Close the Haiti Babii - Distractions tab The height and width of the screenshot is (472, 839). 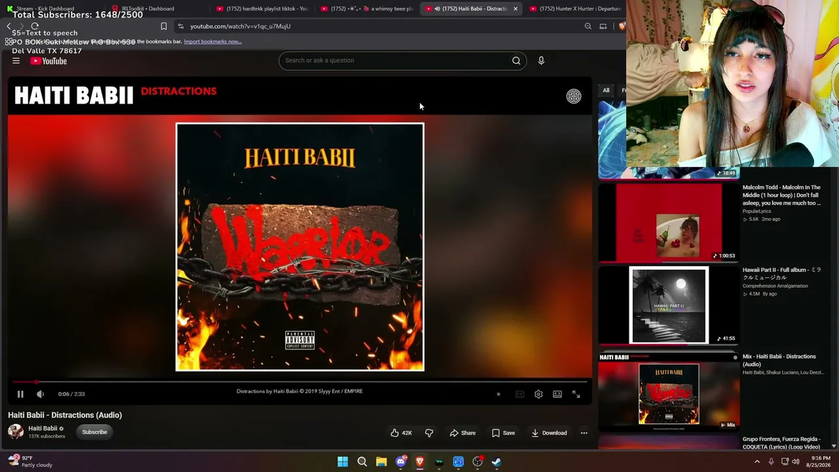pyautogui.click(x=515, y=9)
